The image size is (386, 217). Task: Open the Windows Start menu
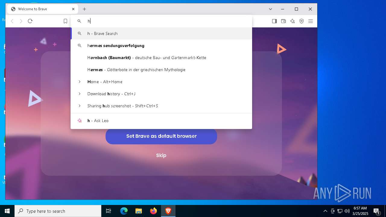(7, 211)
